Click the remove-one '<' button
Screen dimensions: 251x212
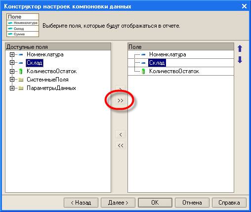coord(121,134)
